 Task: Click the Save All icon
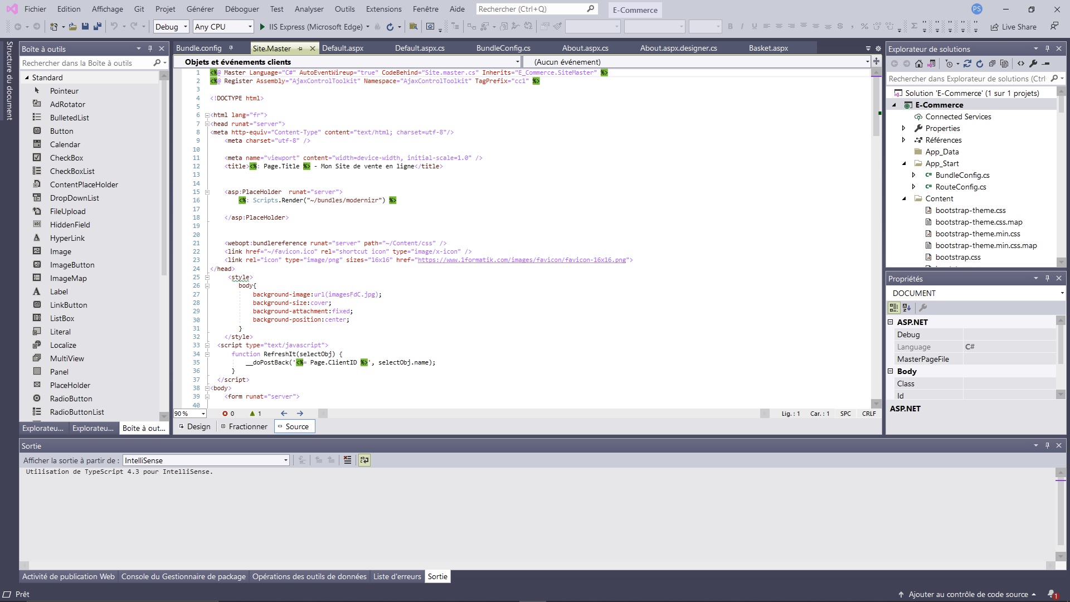pyautogui.click(x=98, y=26)
